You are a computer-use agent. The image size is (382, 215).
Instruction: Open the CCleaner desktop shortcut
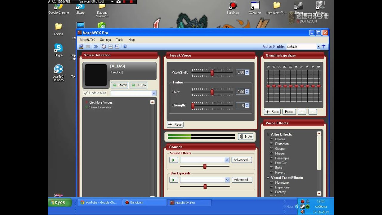tap(255, 8)
